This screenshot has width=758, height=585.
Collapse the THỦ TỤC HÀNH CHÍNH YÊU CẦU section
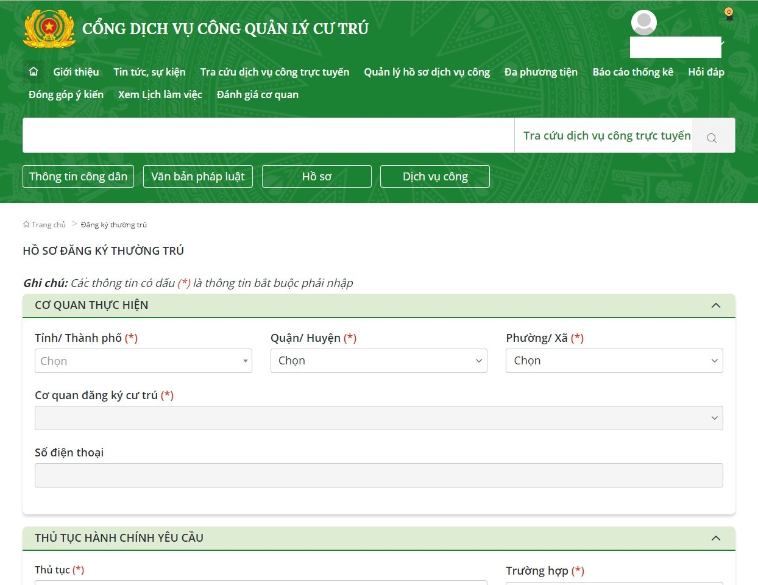pyautogui.click(x=716, y=538)
